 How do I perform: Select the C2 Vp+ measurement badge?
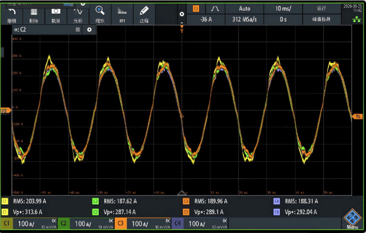pos(95,212)
